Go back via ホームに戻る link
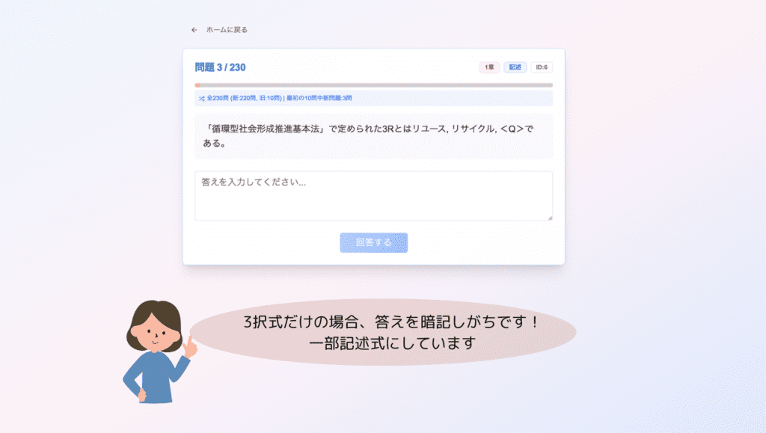766x433 pixels. point(227,30)
